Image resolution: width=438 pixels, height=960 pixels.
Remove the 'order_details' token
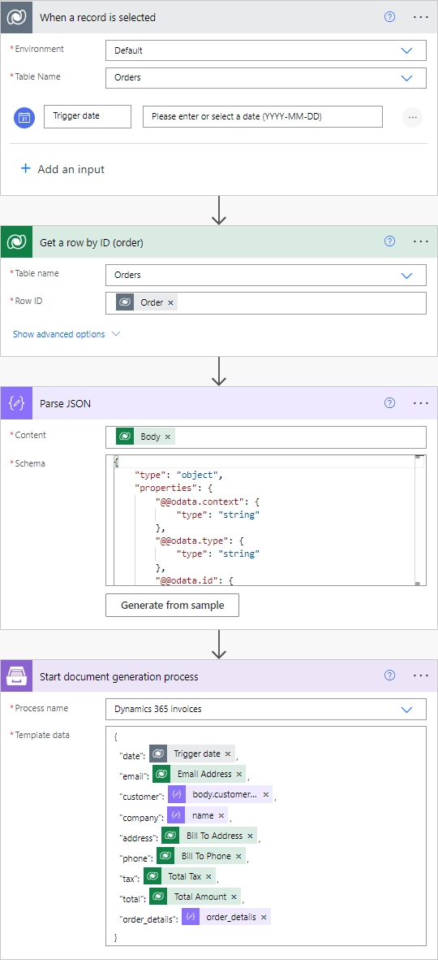pyautogui.click(x=264, y=917)
